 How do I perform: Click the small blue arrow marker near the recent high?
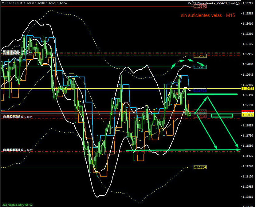coord(177,85)
